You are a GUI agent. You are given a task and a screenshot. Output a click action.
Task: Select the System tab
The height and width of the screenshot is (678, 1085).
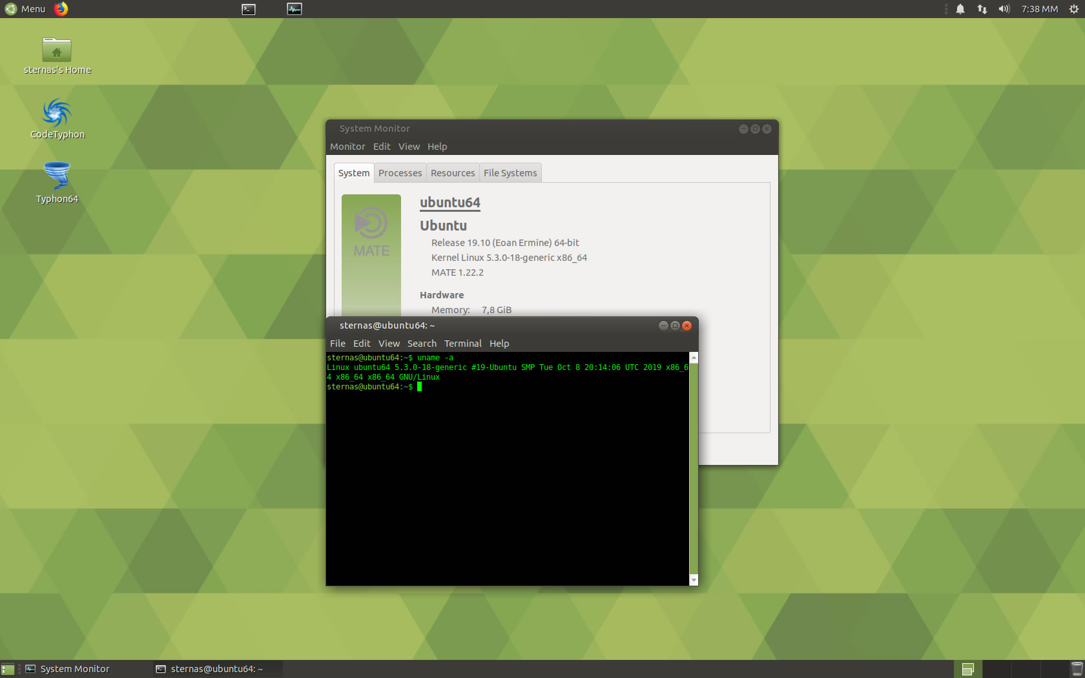pyautogui.click(x=354, y=173)
